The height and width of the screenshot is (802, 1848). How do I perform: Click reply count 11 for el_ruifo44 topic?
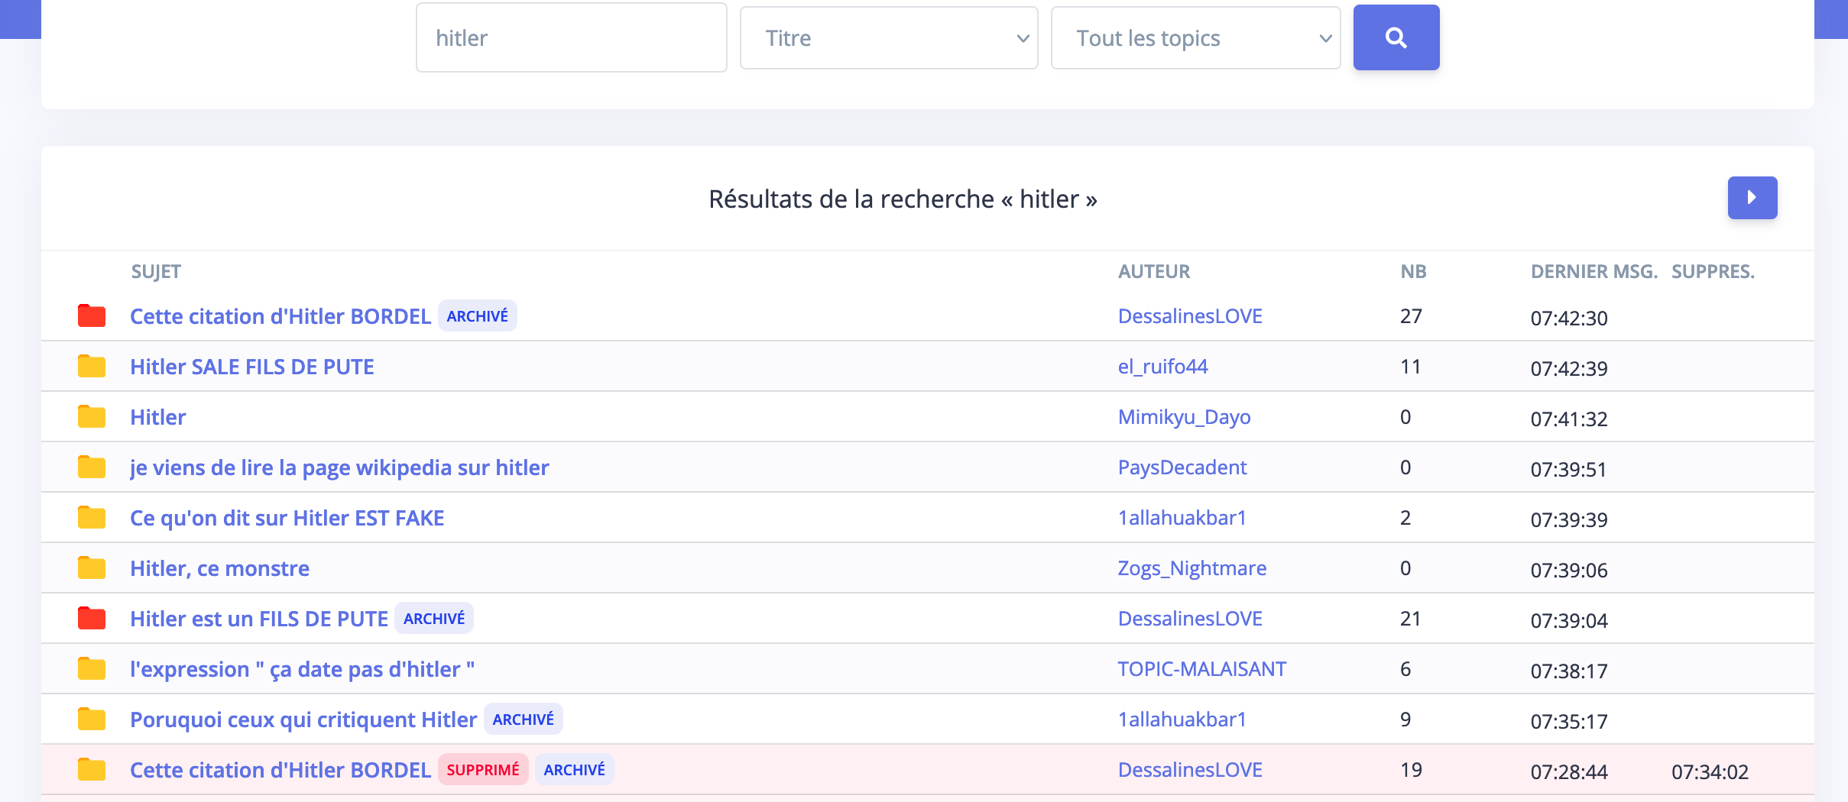point(1411,367)
